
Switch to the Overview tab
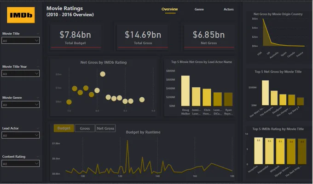coord(170,9)
